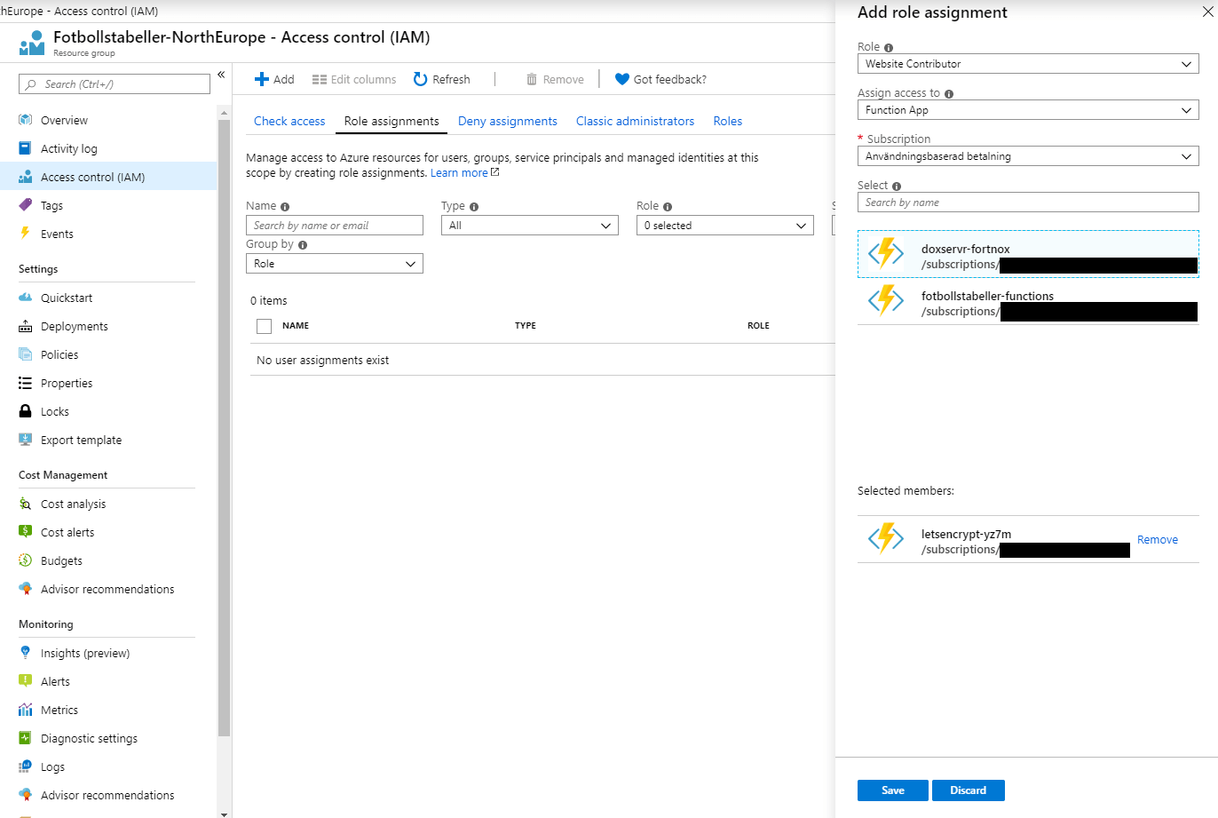Click the Refresh circular arrow icon
1218x818 pixels.
421,79
